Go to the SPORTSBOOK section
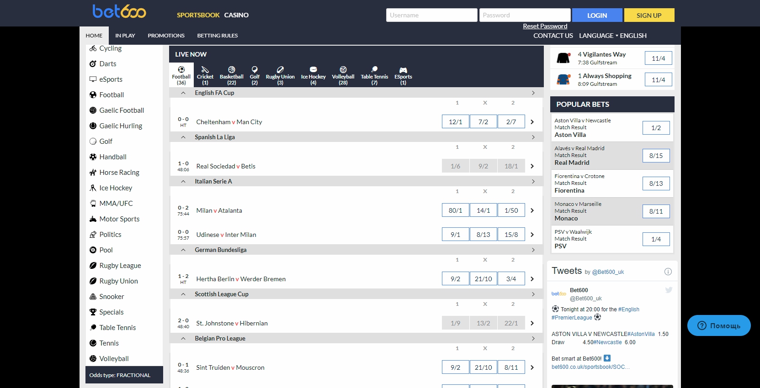Viewport: 760px width, 388px height. tap(198, 15)
